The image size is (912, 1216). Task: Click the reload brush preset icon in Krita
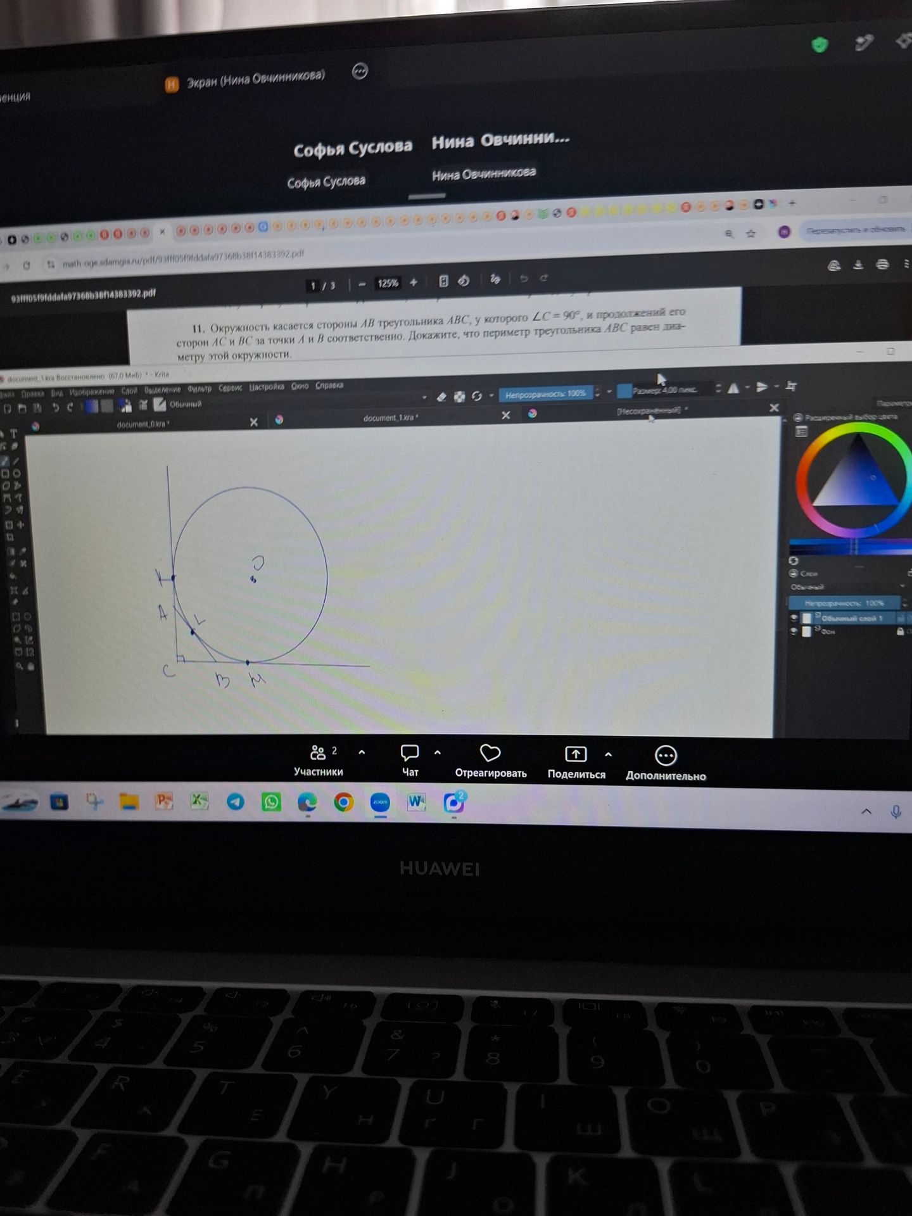[476, 396]
